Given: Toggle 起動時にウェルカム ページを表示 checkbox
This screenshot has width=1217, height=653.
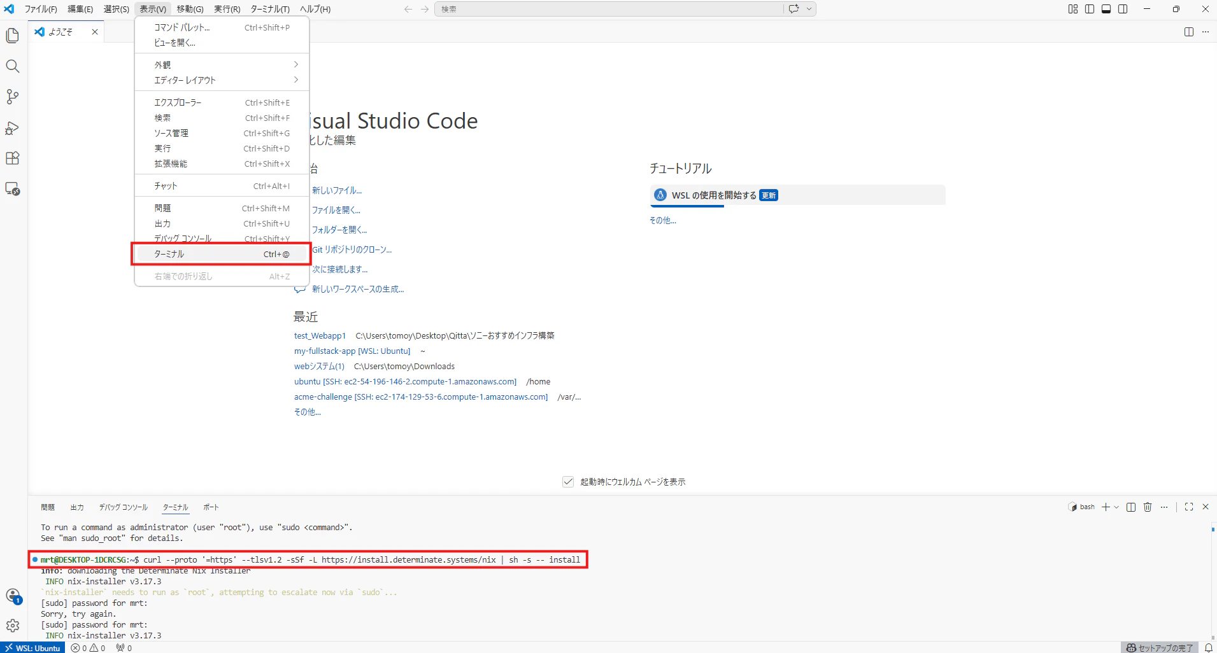Looking at the screenshot, I should click(568, 482).
